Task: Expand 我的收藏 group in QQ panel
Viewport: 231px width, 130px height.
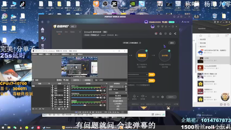Action: (198, 43)
